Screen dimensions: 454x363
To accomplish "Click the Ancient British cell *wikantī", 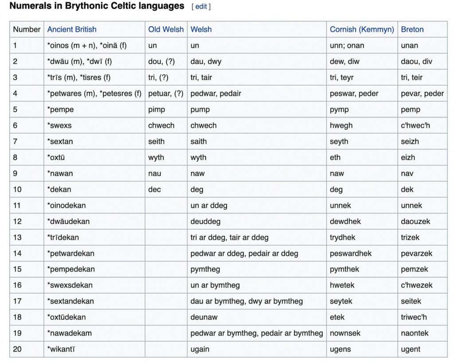I will click(x=61, y=349).
